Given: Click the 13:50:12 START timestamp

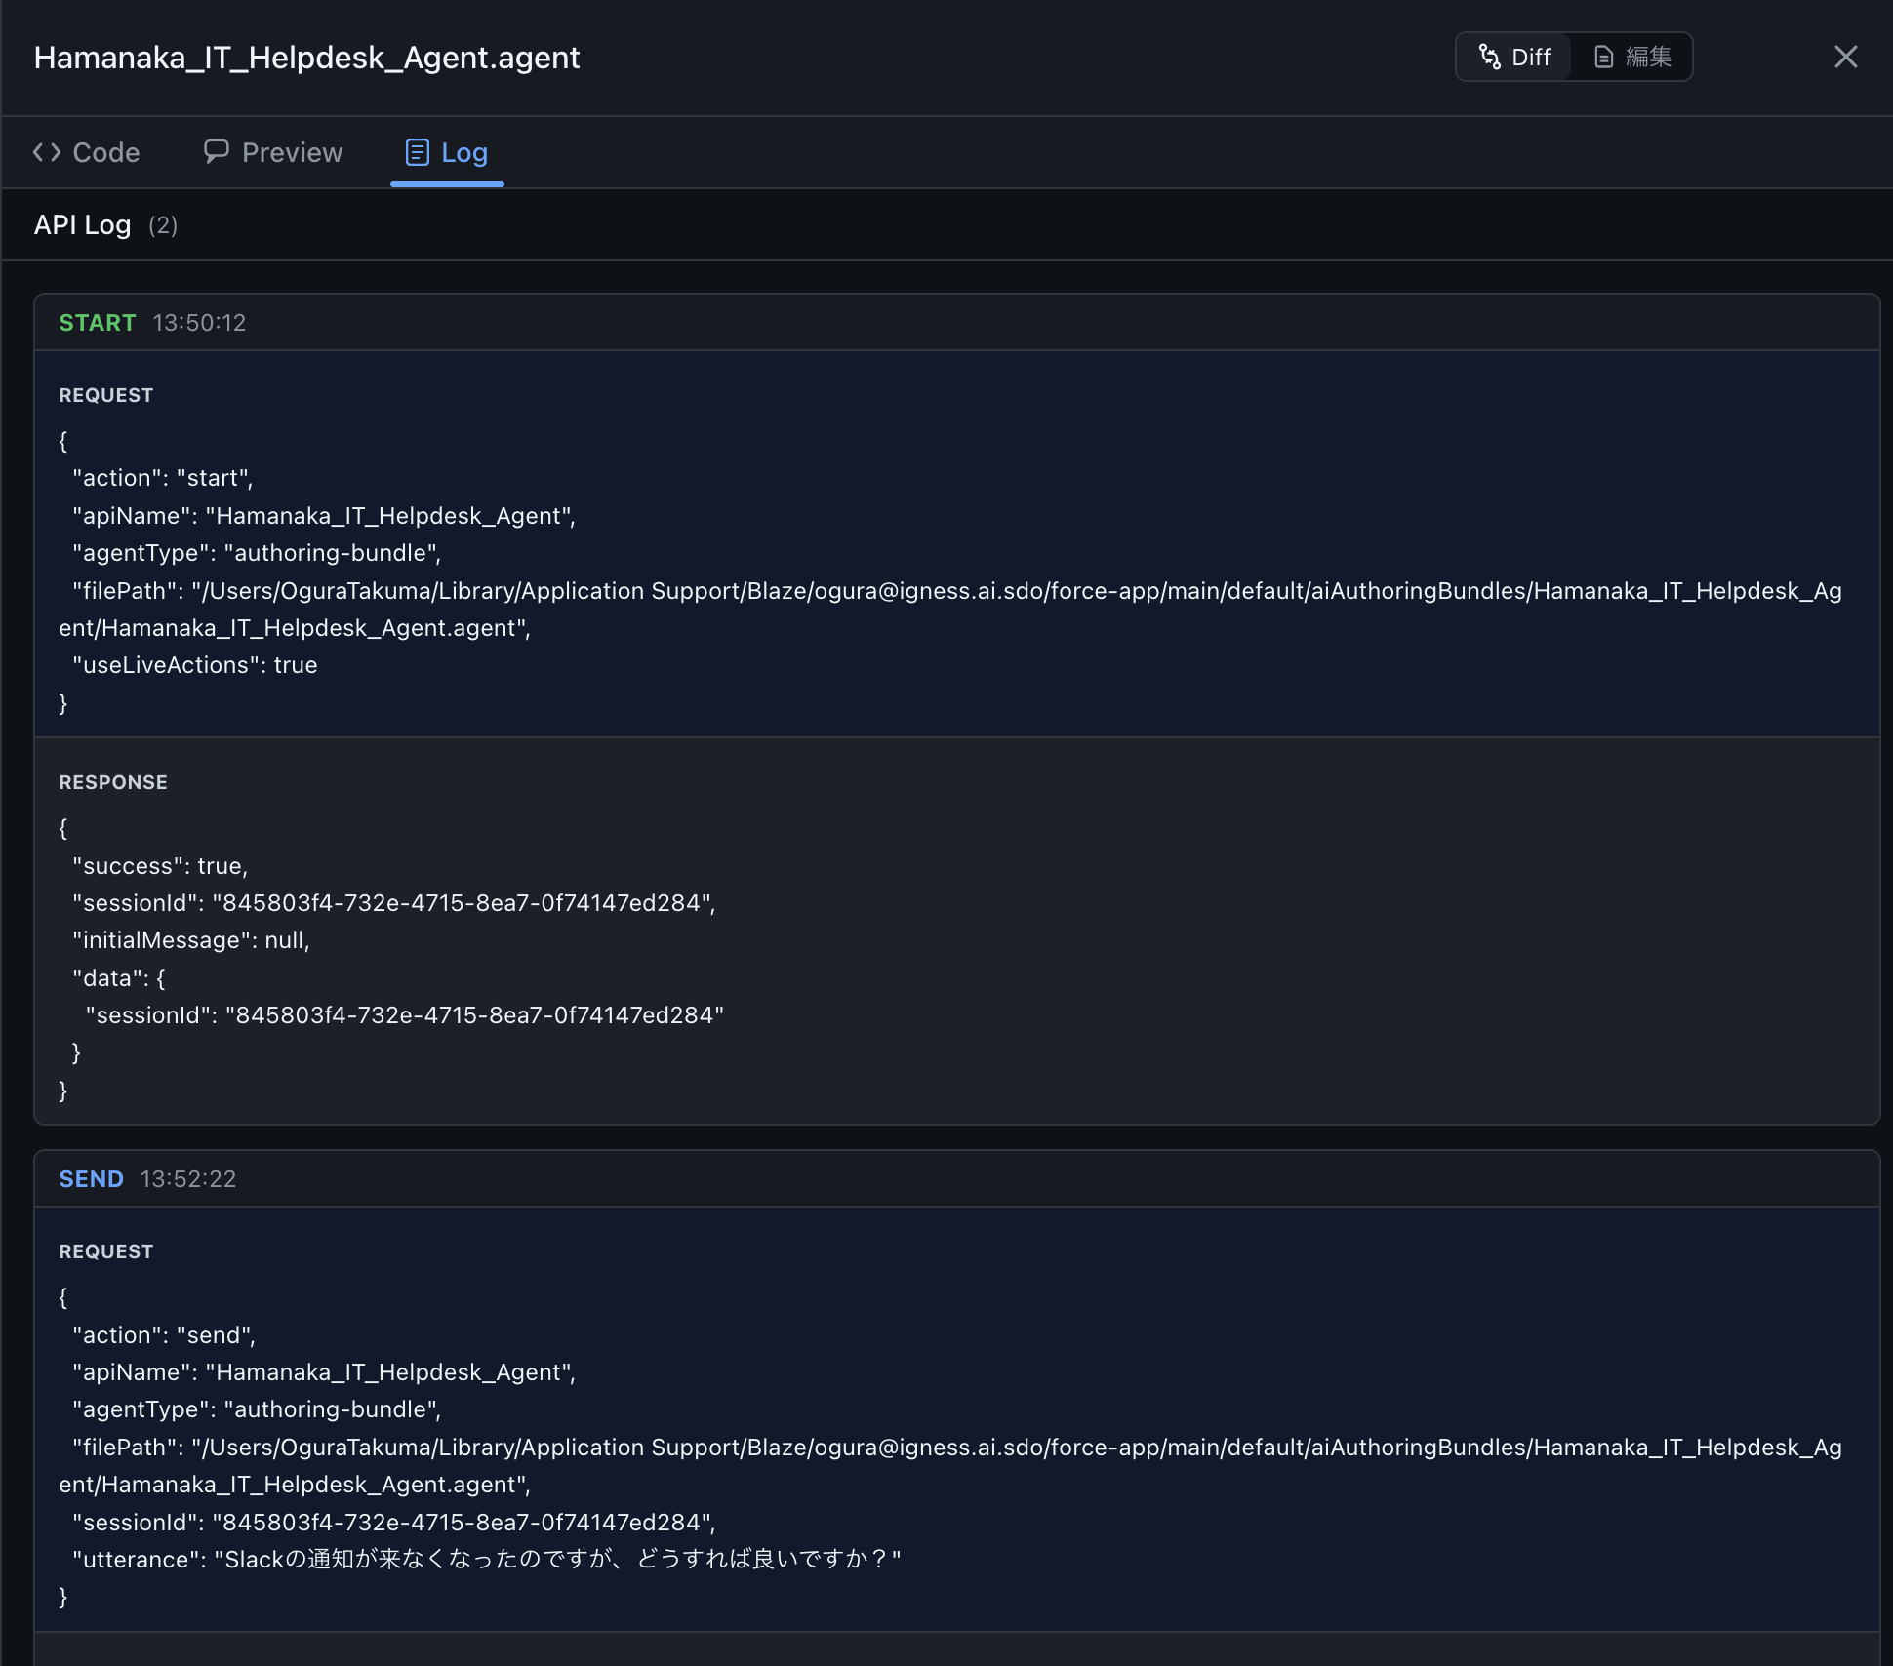Looking at the screenshot, I should (199, 323).
